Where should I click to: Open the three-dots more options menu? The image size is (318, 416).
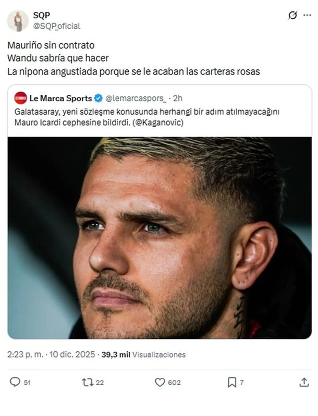307,15
